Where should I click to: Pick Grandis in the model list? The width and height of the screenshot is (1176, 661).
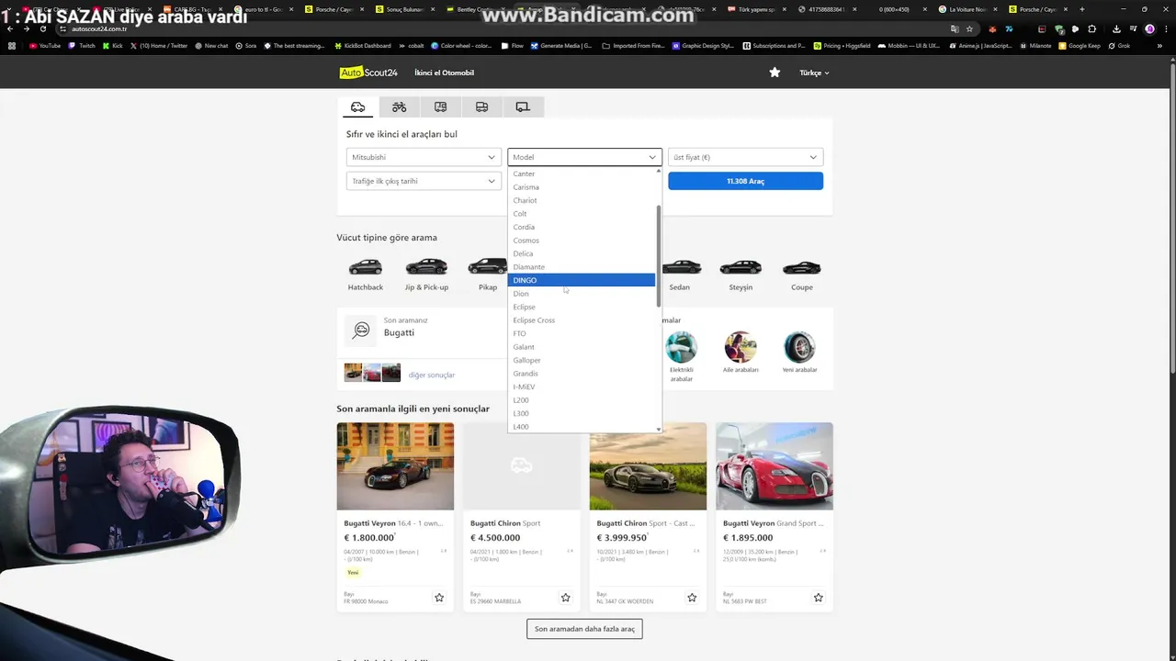pos(581,374)
